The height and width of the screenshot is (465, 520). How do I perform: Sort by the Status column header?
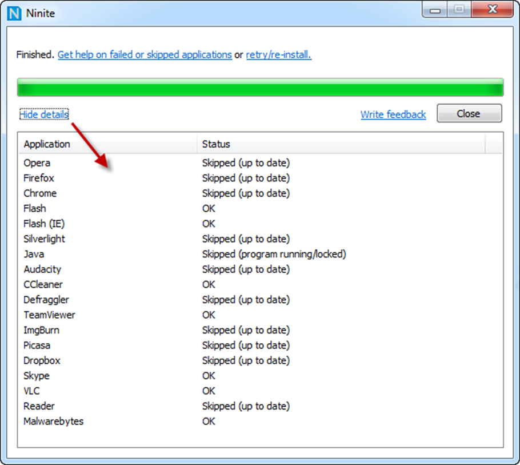point(341,144)
